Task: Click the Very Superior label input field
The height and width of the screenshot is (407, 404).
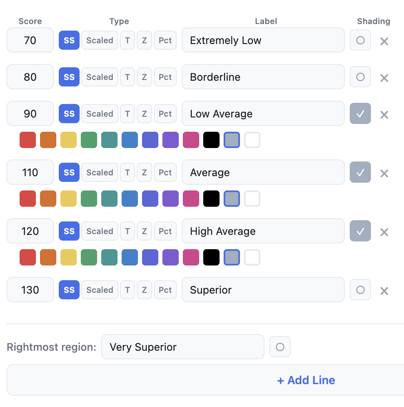Action: click(x=183, y=347)
